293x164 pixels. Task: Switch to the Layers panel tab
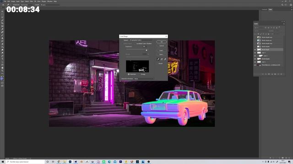coord(256,24)
